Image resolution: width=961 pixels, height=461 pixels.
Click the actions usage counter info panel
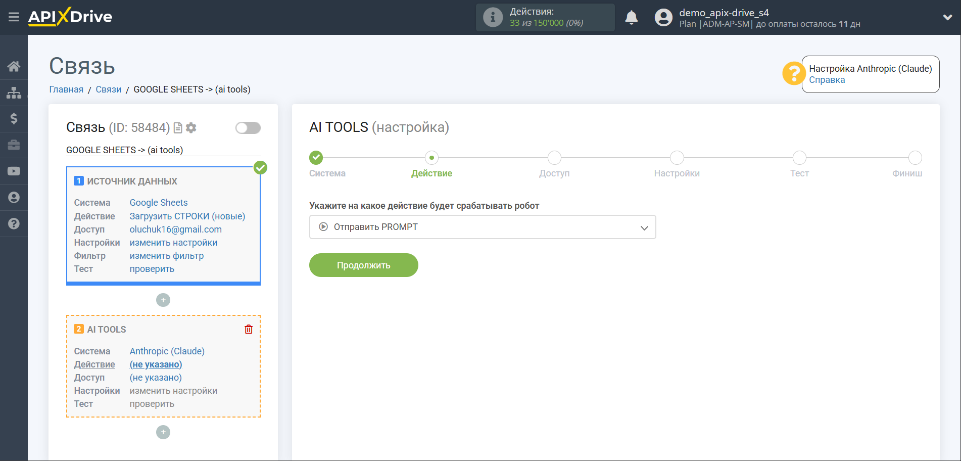point(545,18)
